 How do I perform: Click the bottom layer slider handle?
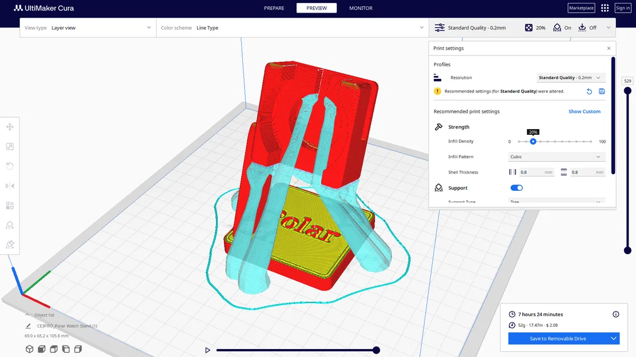tap(627, 250)
